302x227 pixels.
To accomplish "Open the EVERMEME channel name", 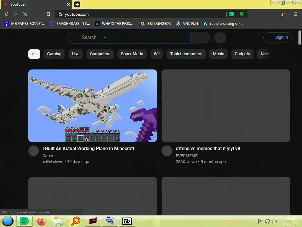I will coord(186,156).
